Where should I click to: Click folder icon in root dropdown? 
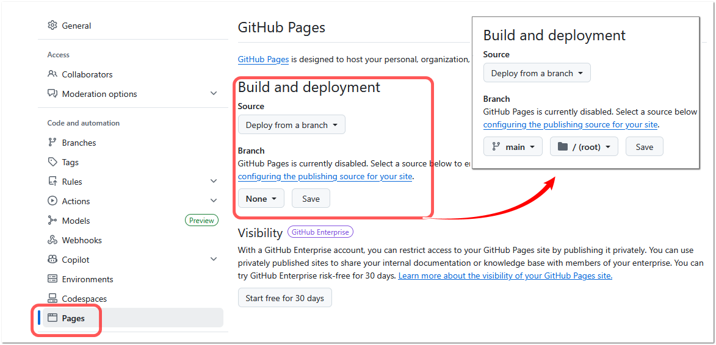tap(563, 147)
